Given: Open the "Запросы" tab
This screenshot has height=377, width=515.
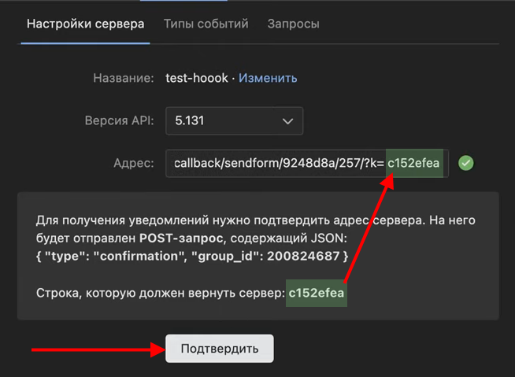Looking at the screenshot, I should pyautogui.click(x=293, y=24).
